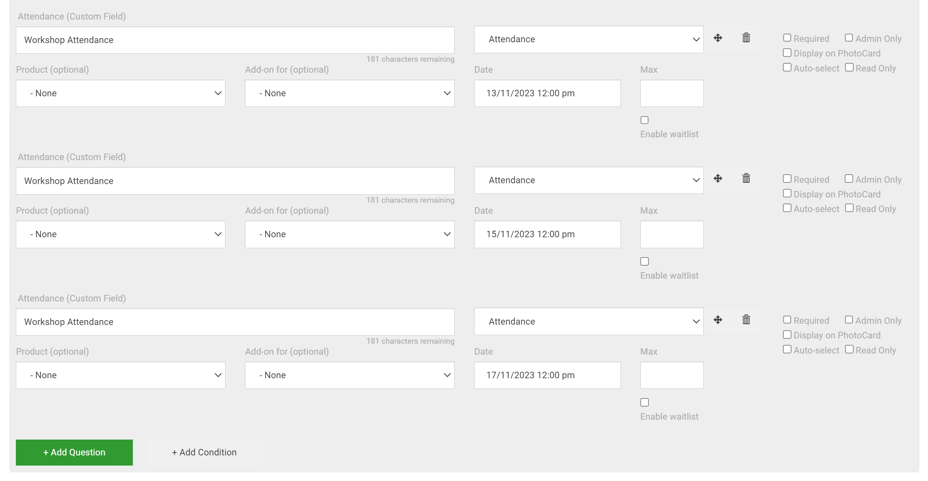
Task: Enable Read Only for the 13/11/2023 attendance field
Action: point(849,67)
